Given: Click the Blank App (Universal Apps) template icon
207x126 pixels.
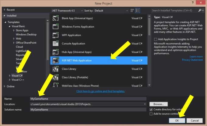Looking at the screenshot, I should click(x=56, y=18).
